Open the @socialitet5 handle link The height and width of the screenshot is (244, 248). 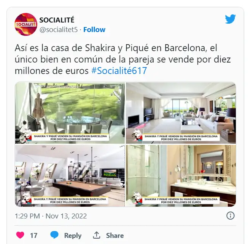point(59,30)
